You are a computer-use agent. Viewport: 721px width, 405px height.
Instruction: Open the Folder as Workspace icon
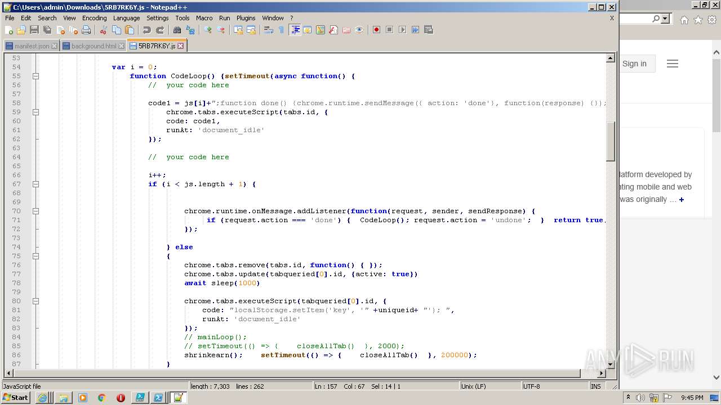click(x=346, y=30)
